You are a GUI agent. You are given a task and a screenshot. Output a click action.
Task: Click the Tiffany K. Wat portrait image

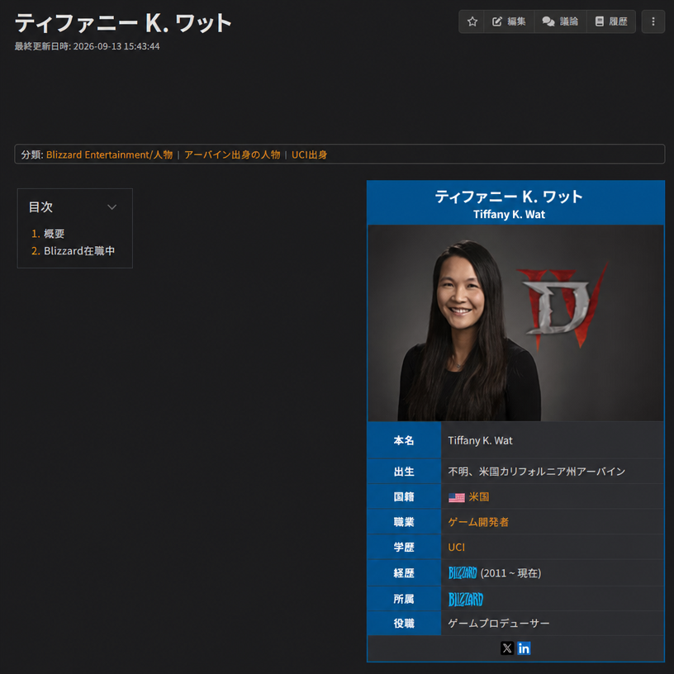(x=515, y=323)
